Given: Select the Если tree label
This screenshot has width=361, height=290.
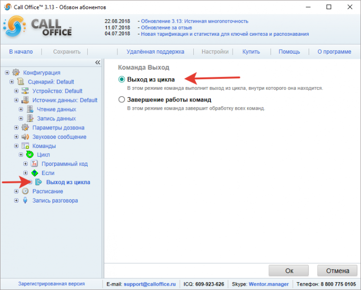Looking at the screenshot, I should point(48,173).
